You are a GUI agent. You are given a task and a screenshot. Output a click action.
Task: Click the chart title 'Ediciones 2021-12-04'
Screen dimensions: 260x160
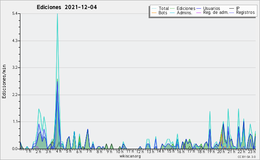(x=67, y=7)
